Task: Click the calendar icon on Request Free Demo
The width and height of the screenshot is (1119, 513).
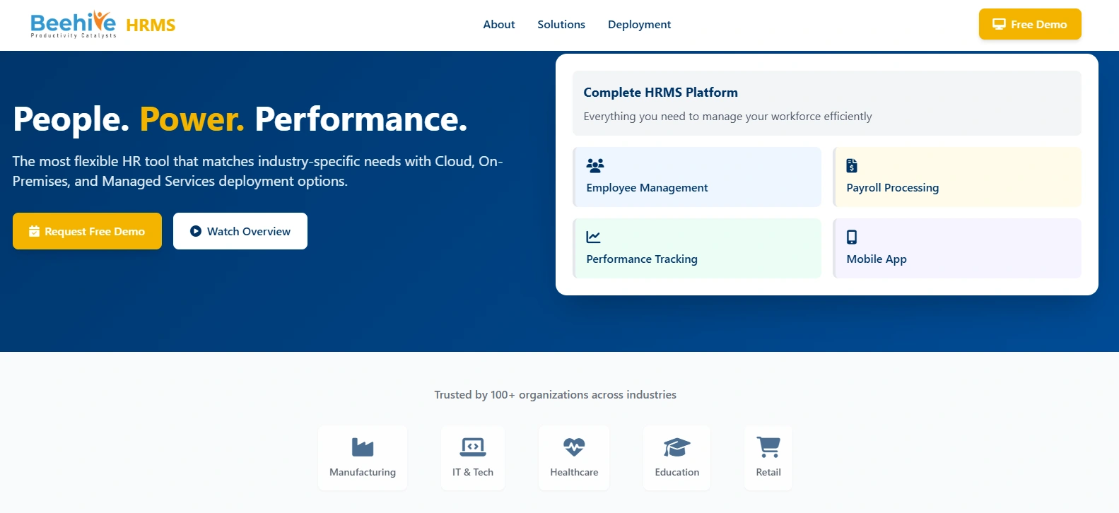Action: coord(34,231)
